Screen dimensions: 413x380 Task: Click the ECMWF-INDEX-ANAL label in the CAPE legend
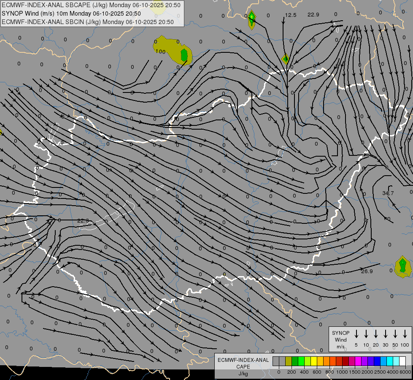coord(243,360)
